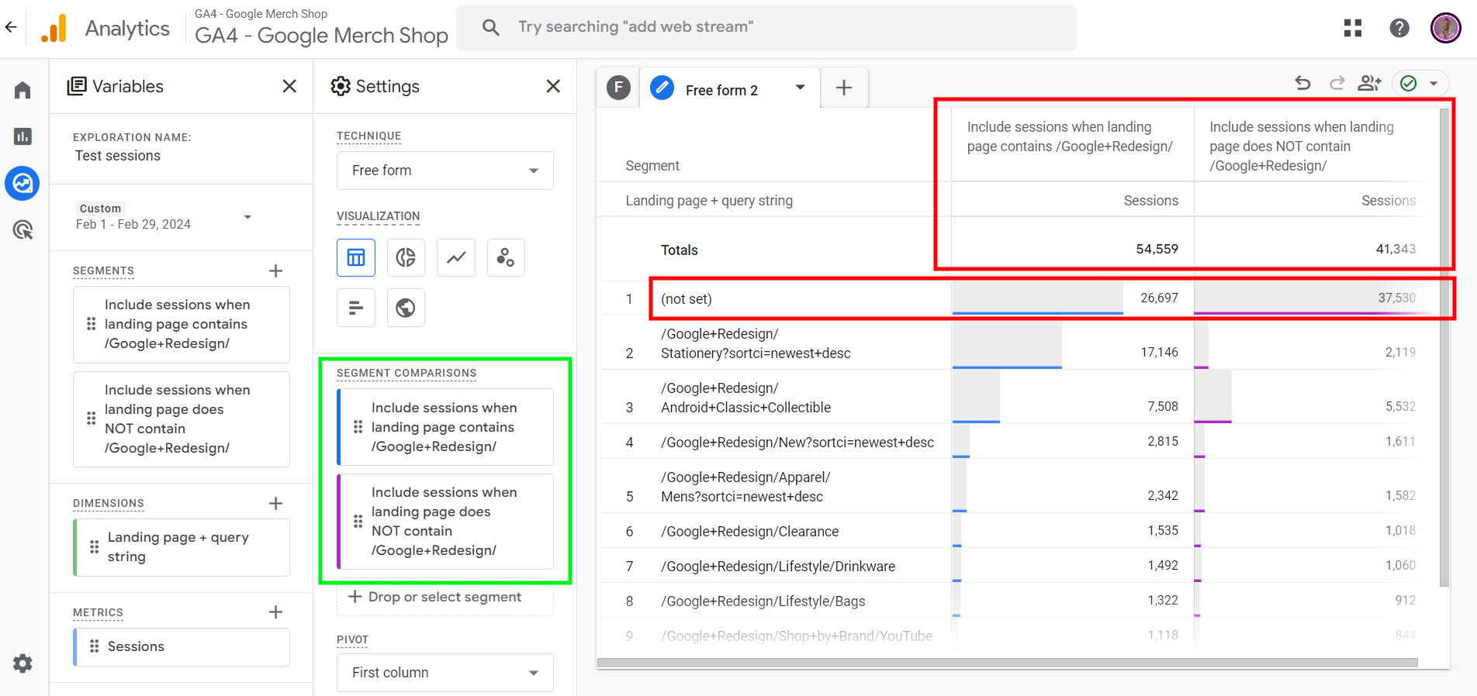Select the donut chart visualization icon

click(406, 257)
